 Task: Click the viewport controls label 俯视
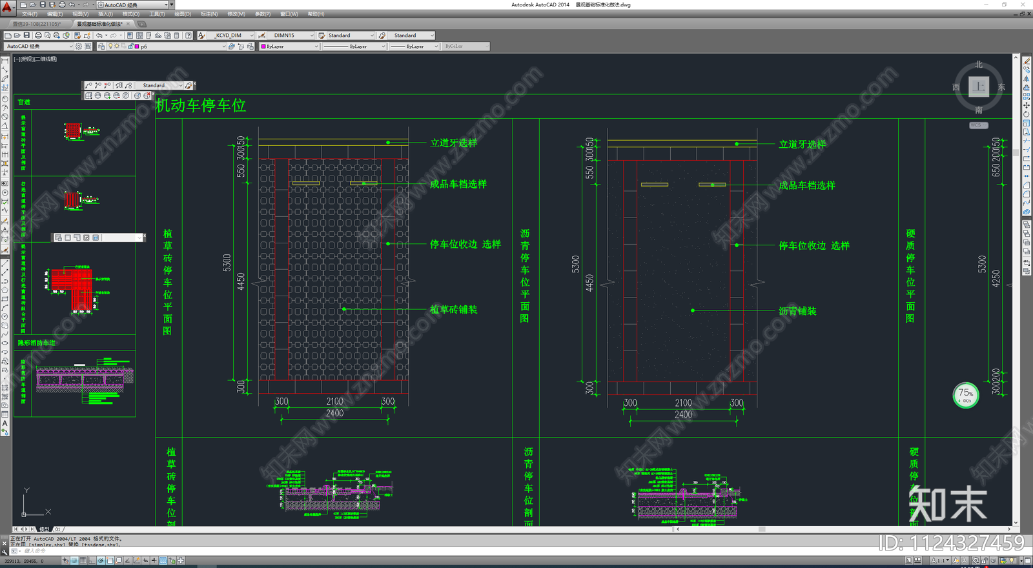coord(26,59)
